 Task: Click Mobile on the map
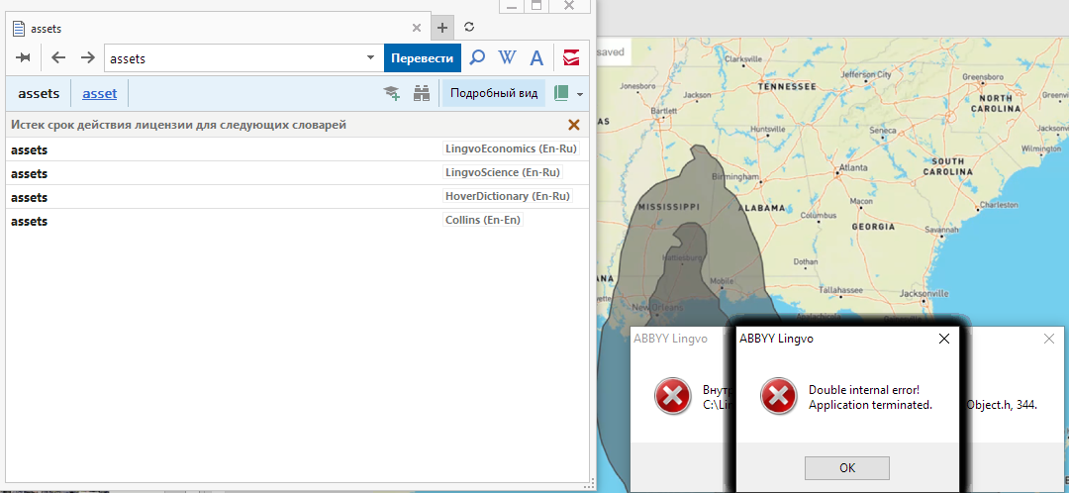[x=722, y=281]
